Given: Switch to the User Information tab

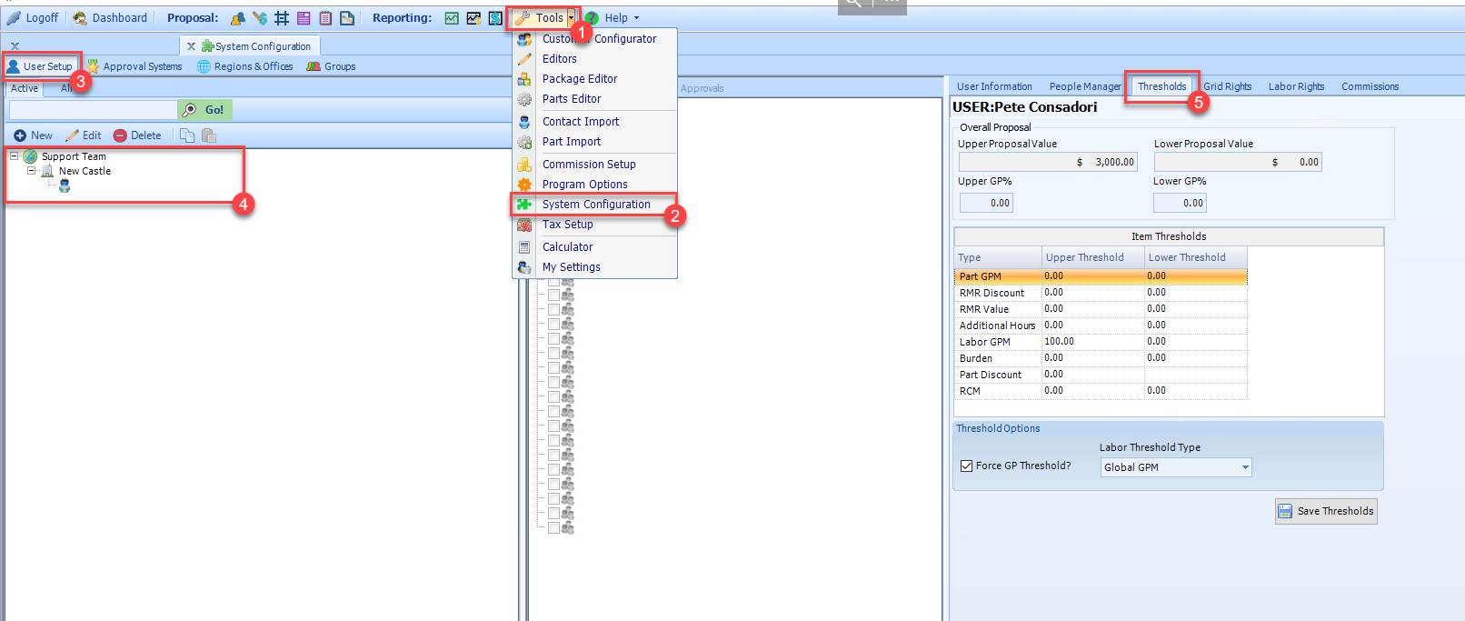Looking at the screenshot, I should coord(994,86).
